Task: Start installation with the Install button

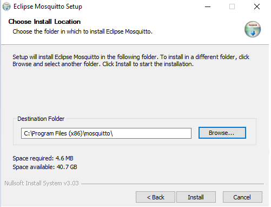Action: (196, 197)
